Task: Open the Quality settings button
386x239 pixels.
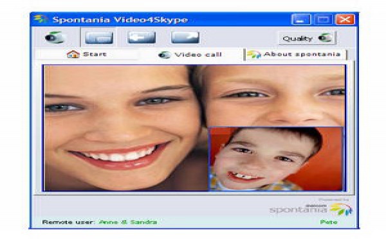Action: pos(307,38)
